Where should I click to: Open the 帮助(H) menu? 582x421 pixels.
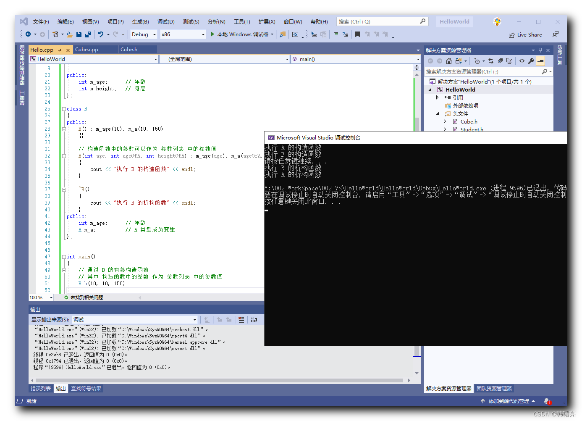coord(319,21)
